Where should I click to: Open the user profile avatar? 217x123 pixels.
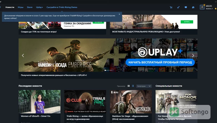202,7
